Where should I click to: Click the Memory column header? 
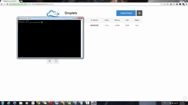tap(117, 20)
